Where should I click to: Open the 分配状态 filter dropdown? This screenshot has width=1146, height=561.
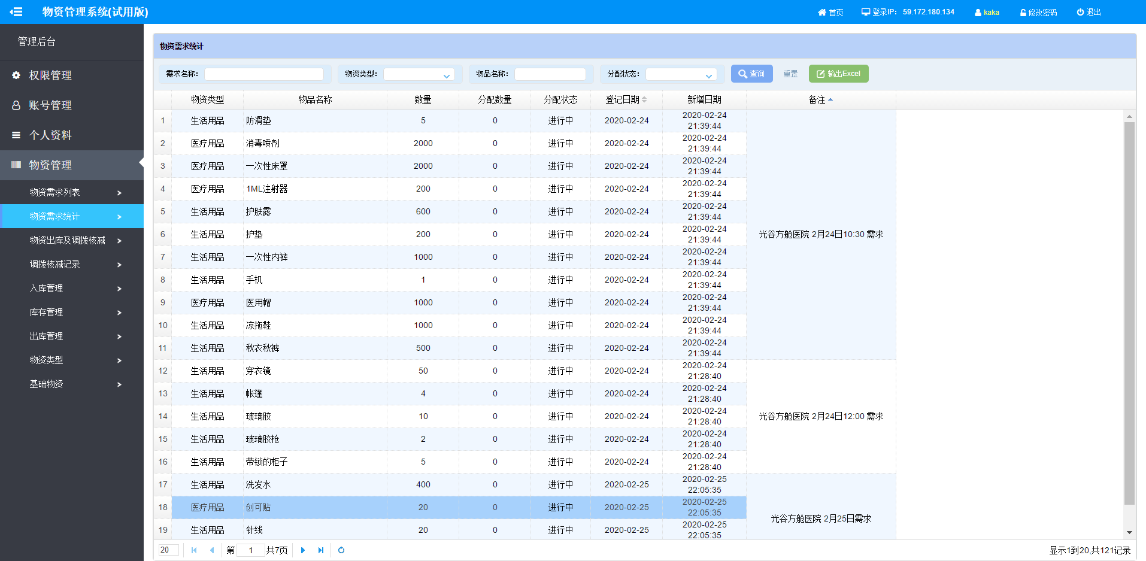[x=681, y=74]
